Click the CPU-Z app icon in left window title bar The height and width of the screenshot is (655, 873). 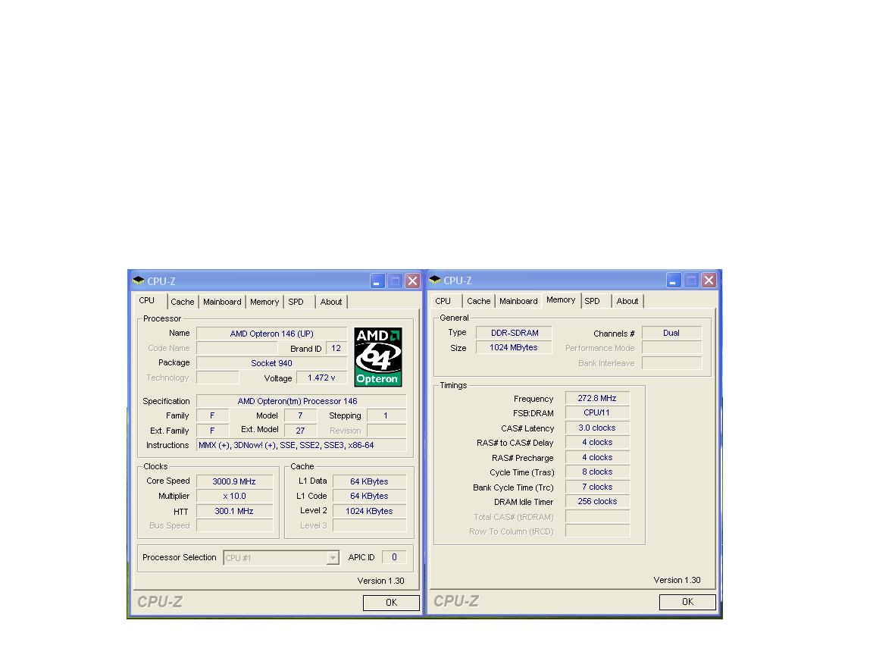click(139, 280)
